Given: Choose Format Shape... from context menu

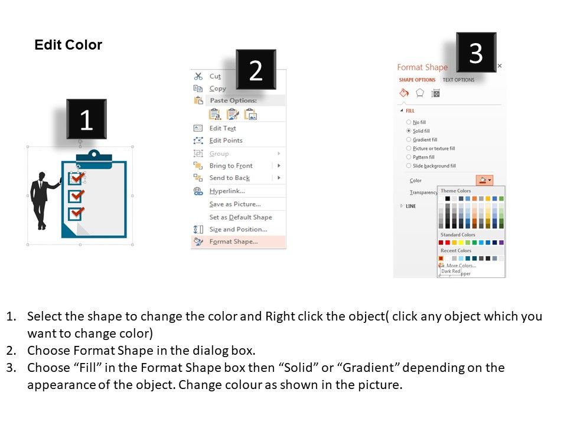Looking at the screenshot, I should click(233, 241).
